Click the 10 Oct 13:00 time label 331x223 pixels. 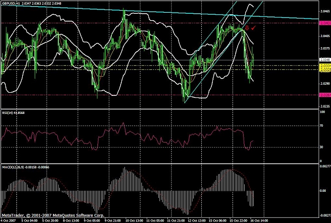tap(133, 220)
